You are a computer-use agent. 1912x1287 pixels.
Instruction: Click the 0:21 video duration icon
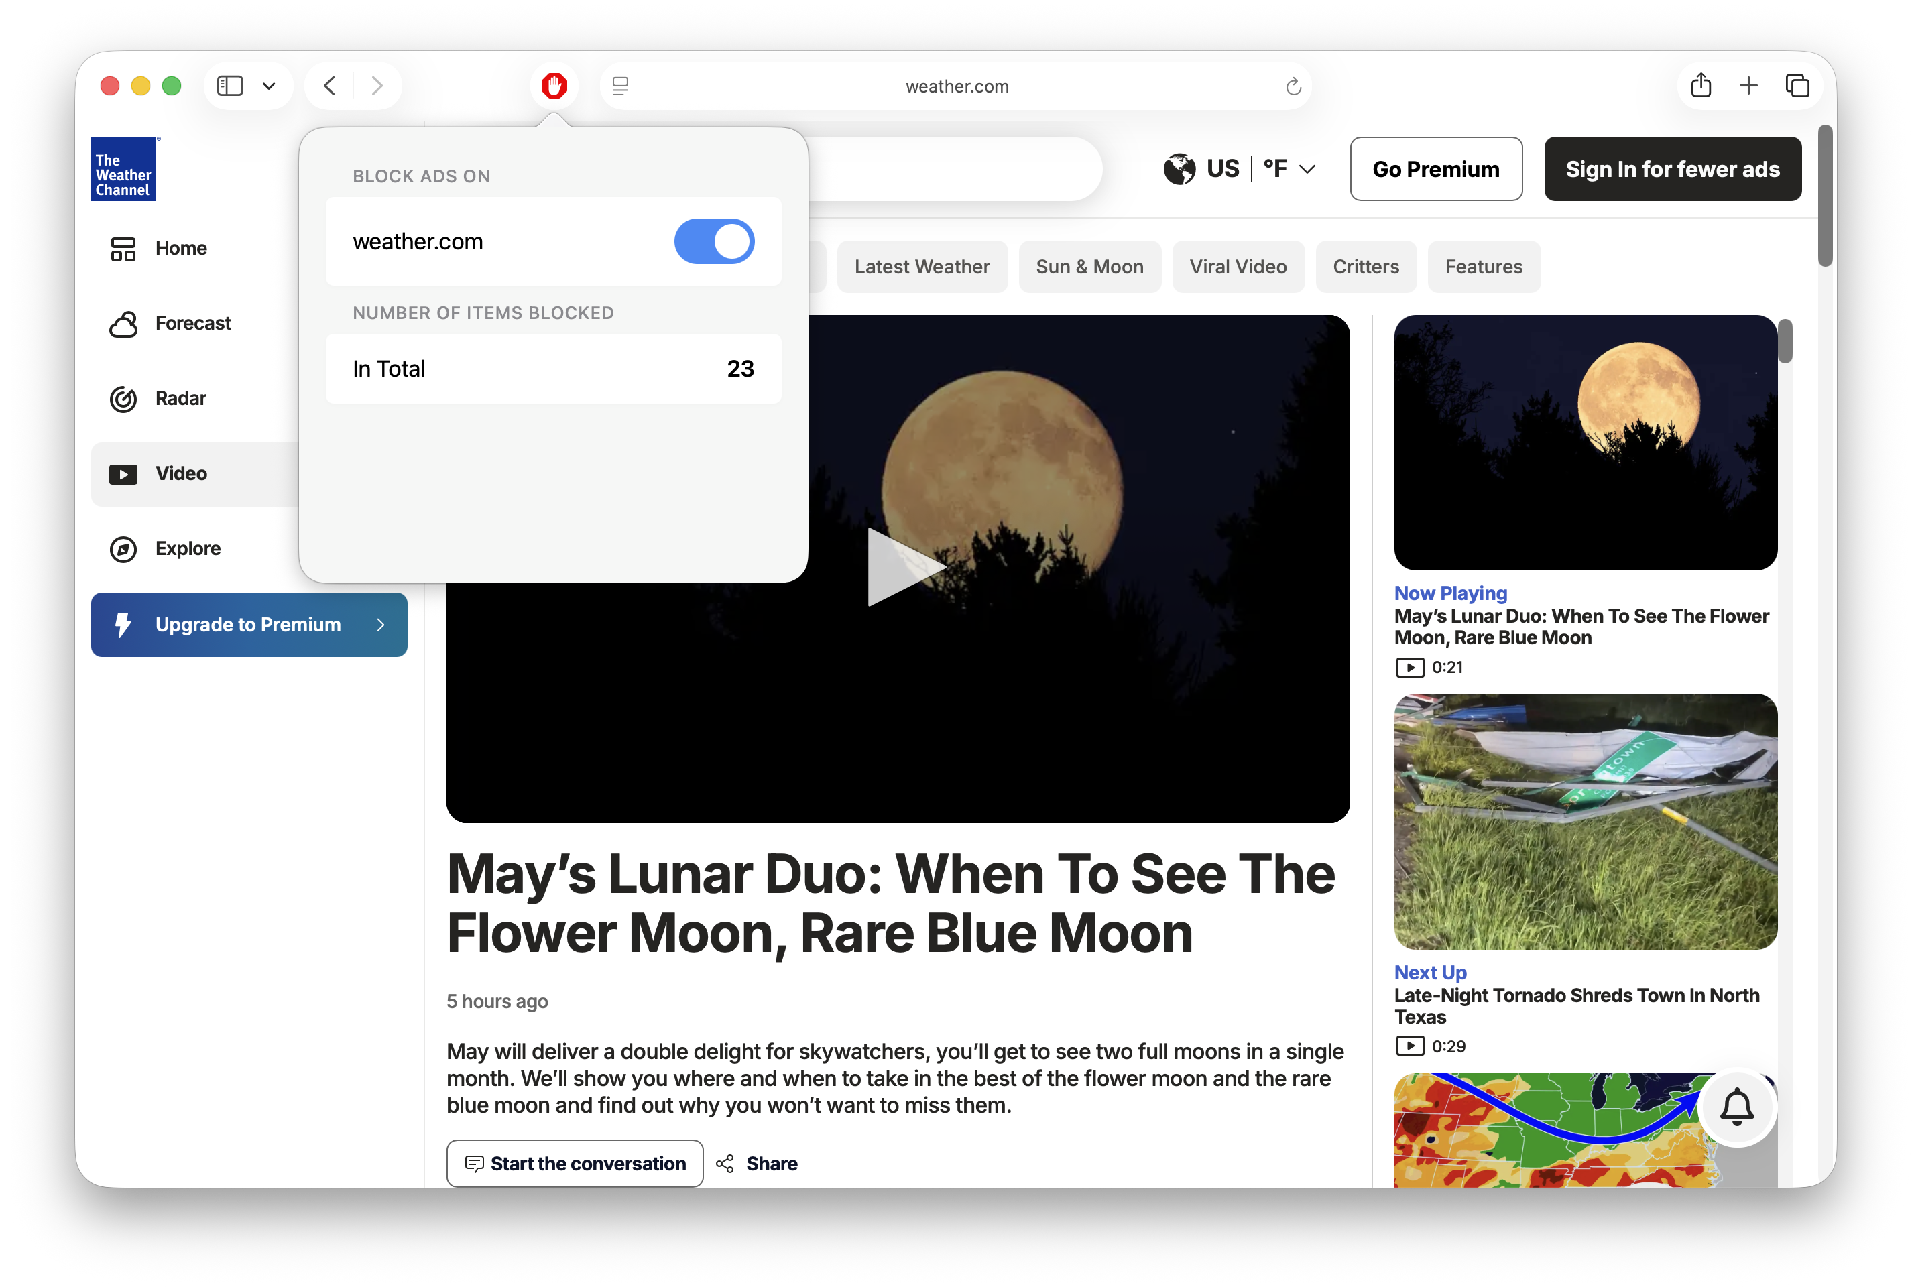click(x=1410, y=668)
